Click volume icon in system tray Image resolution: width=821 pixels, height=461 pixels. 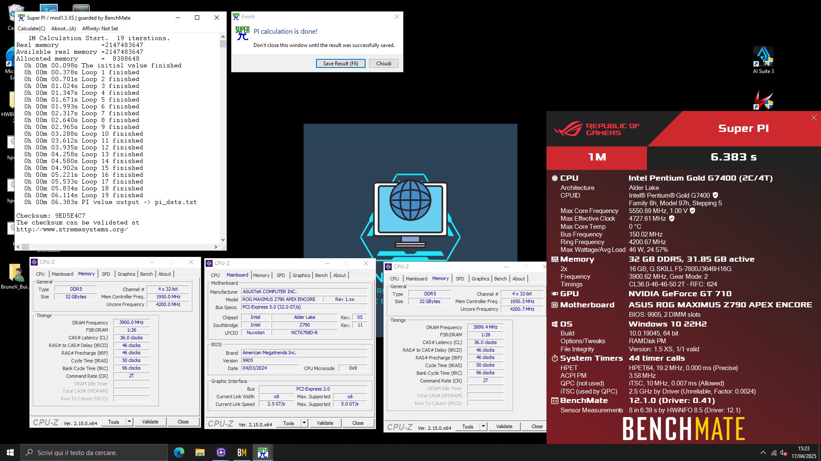pos(784,453)
